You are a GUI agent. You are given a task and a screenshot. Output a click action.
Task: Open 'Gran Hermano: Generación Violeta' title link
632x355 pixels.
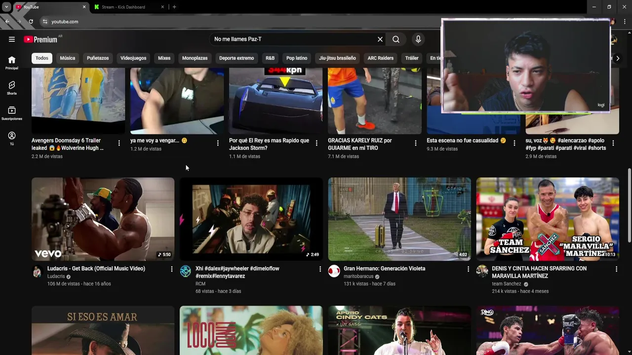384,269
